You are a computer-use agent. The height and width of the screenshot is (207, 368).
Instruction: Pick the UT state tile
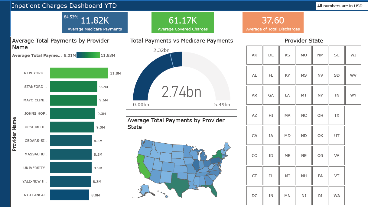click(337, 135)
